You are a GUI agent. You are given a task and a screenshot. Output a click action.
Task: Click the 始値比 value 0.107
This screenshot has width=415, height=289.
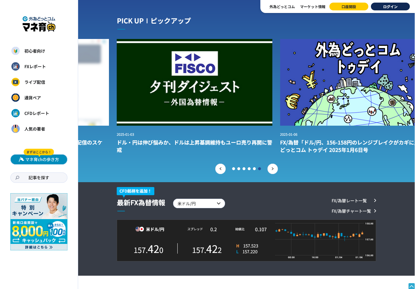[261, 230]
